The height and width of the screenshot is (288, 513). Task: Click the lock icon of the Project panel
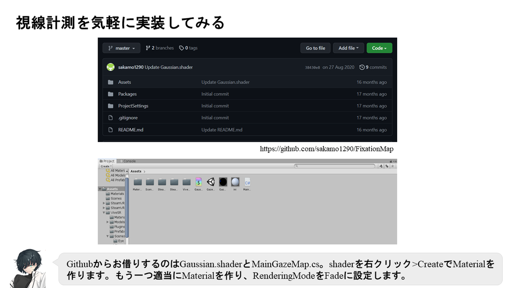pyautogui.click(x=391, y=161)
